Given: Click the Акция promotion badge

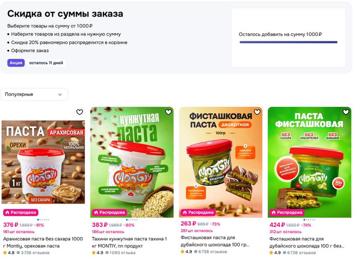Looking at the screenshot, I should pyautogui.click(x=16, y=63).
